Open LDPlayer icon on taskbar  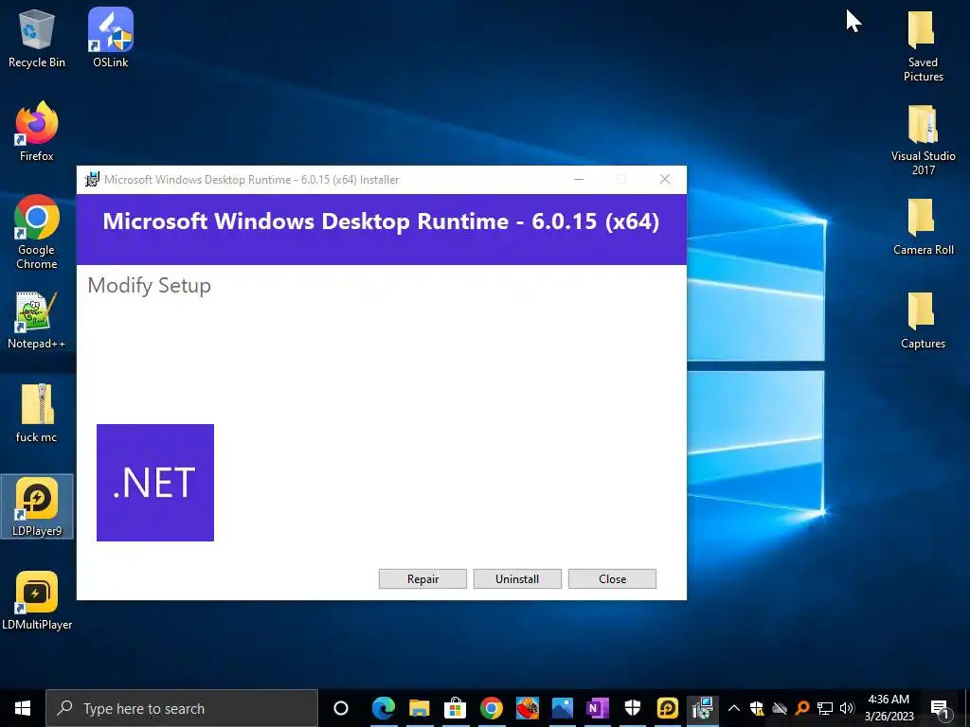[668, 708]
